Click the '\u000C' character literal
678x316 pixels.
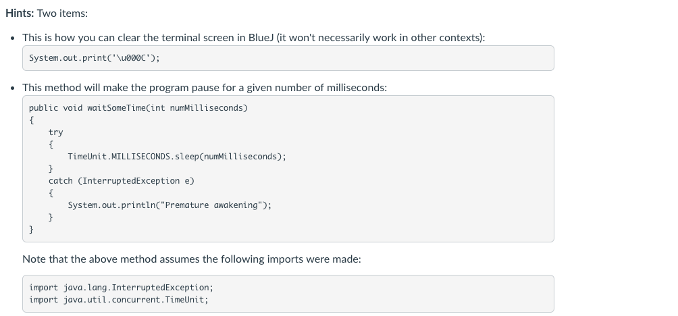tap(131, 58)
